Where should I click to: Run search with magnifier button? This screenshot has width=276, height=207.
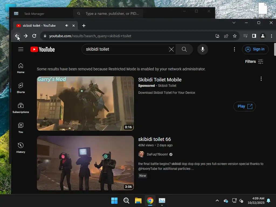click(x=184, y=49)
